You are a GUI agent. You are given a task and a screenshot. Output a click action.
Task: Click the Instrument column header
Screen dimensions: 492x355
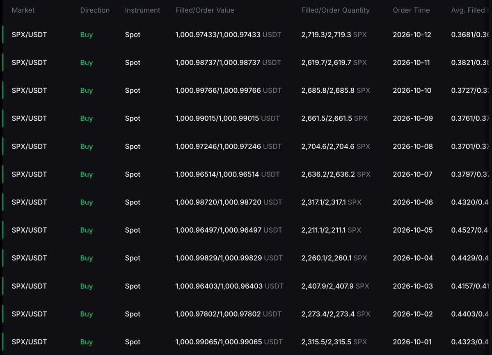tap(142, 10)
